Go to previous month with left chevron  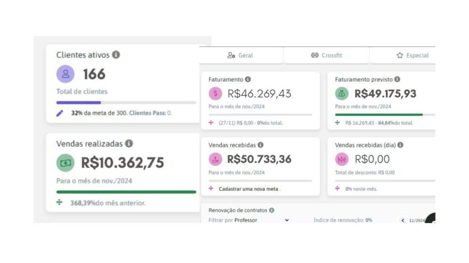point(403,221)
